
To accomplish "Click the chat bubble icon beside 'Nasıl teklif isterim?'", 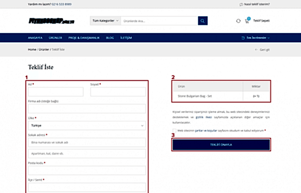I will [x=241, y=4].
